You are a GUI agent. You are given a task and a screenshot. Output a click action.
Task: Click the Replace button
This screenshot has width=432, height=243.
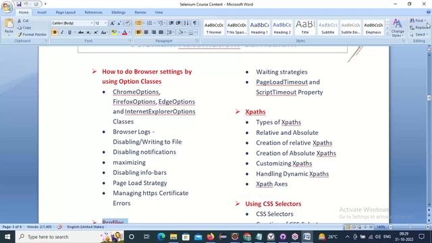pyautogui.click(x=420, y=28)
